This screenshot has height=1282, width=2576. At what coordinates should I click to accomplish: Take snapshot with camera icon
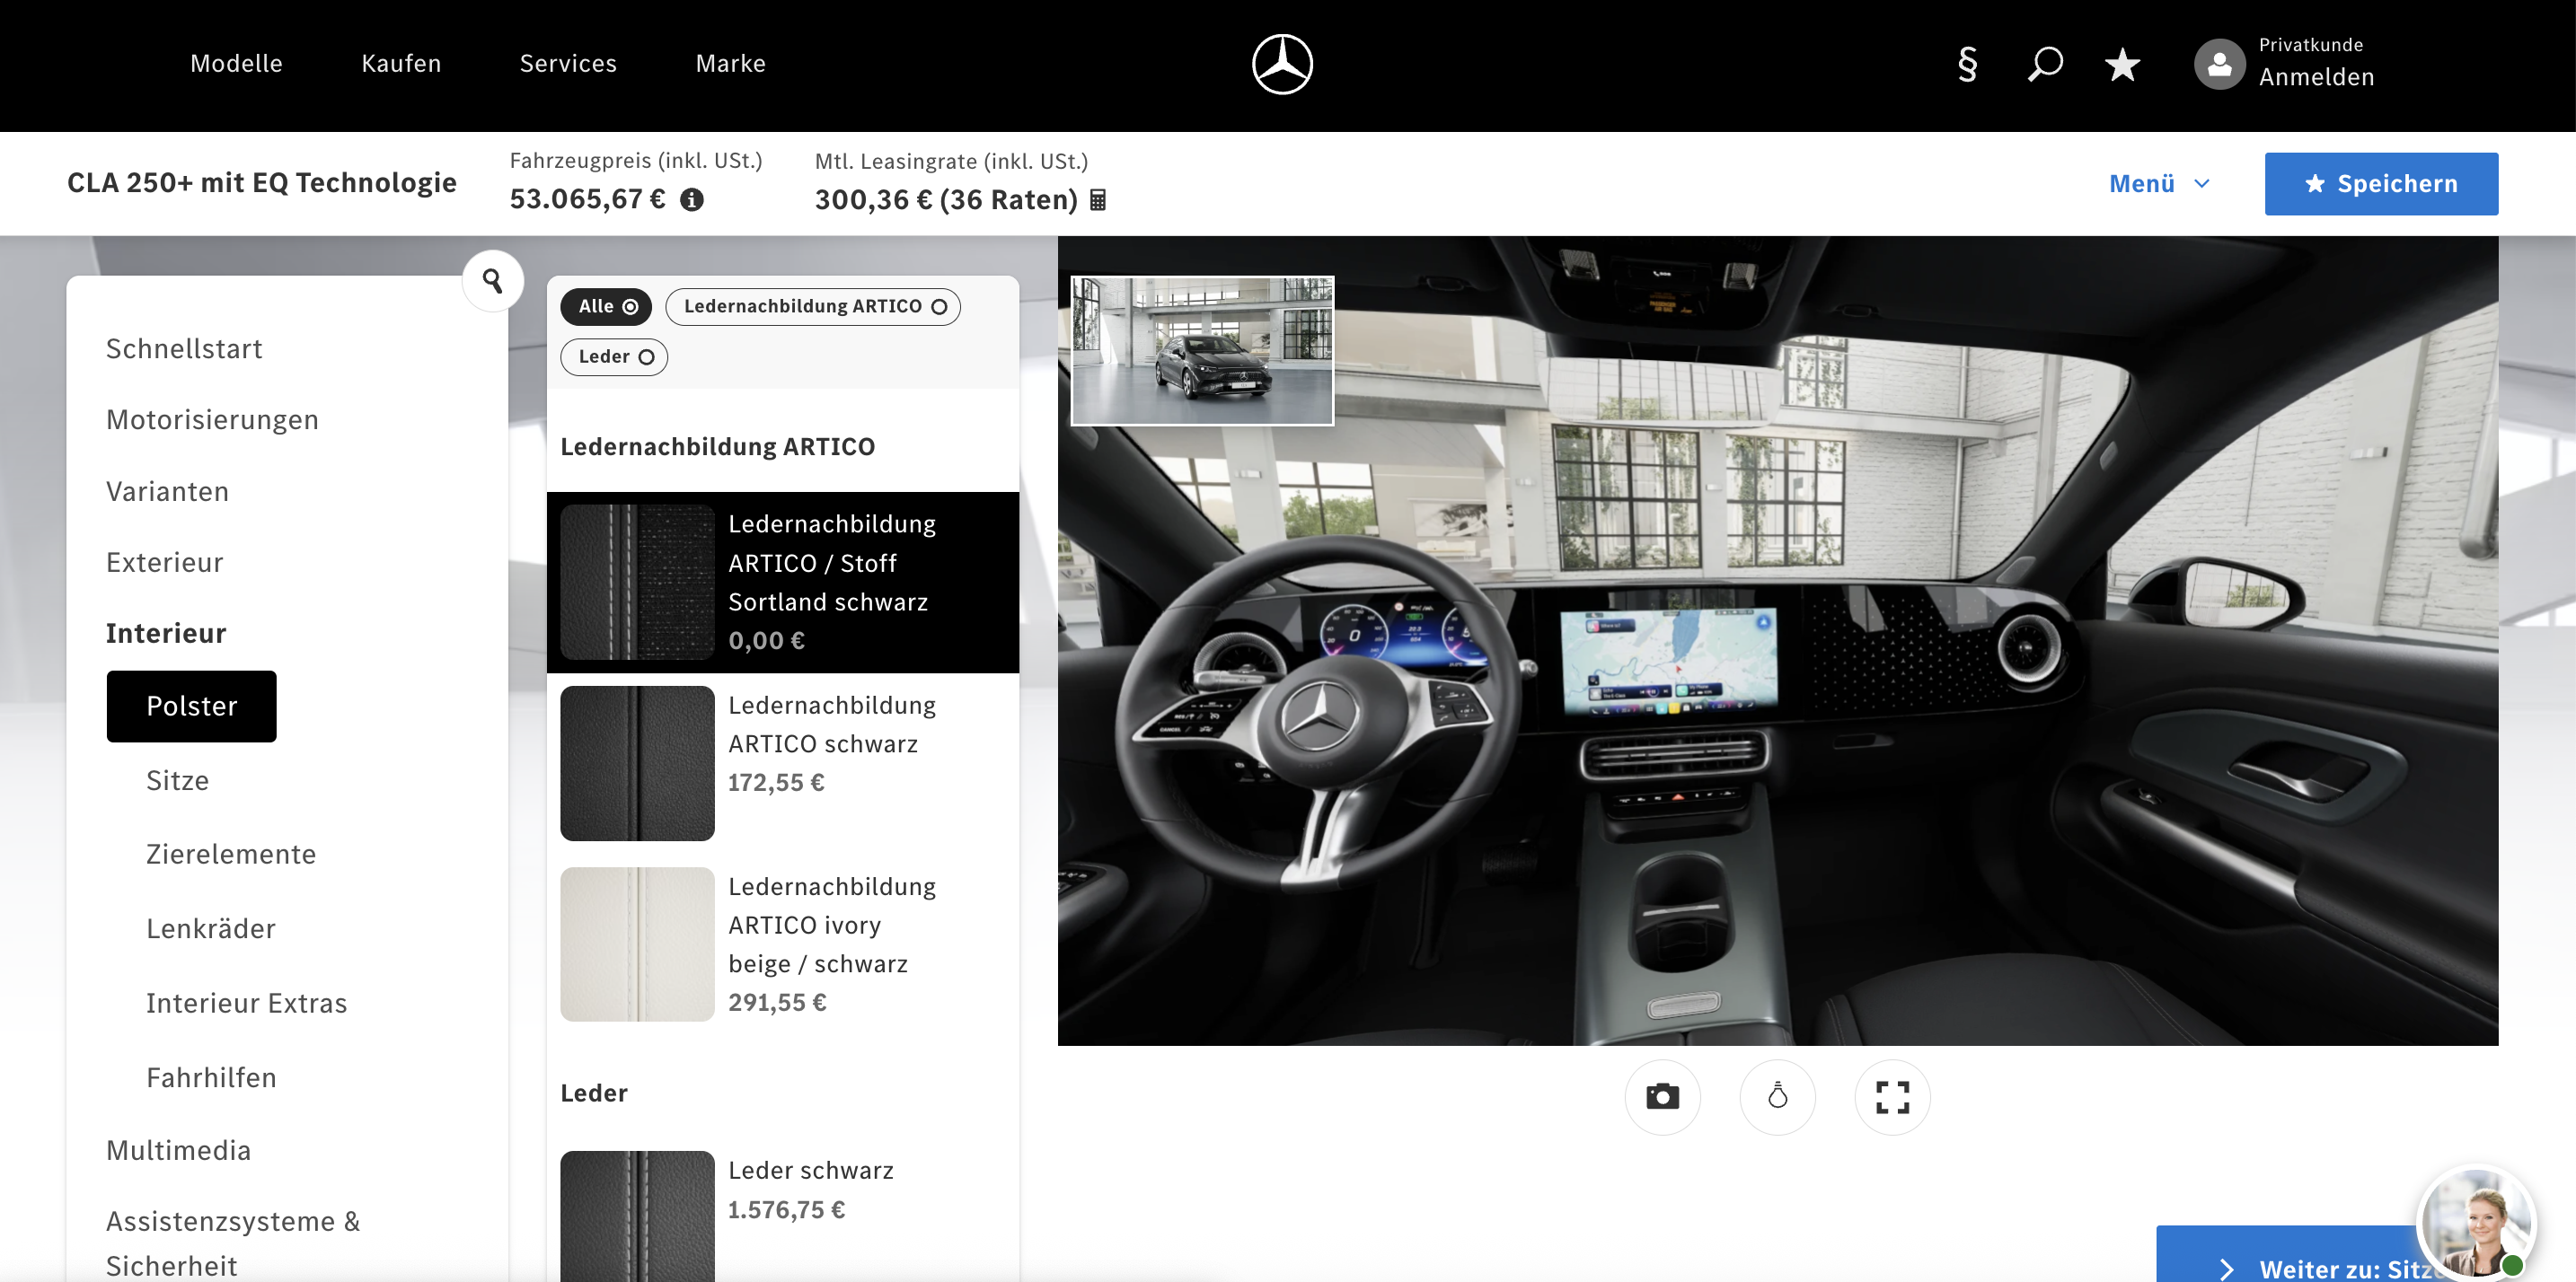pyautogui.click(x=1662, y=1096)
